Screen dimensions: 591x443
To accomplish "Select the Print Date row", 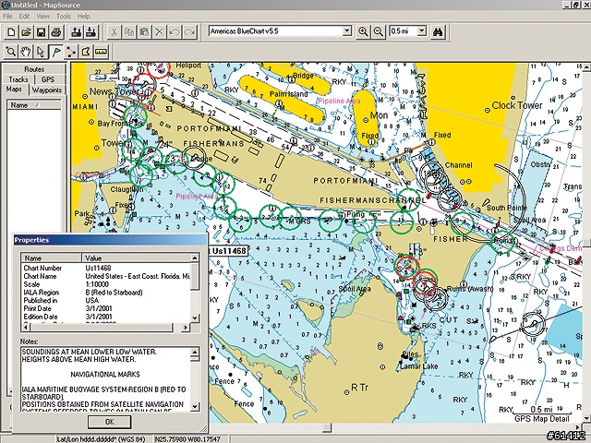I will 105,308.
